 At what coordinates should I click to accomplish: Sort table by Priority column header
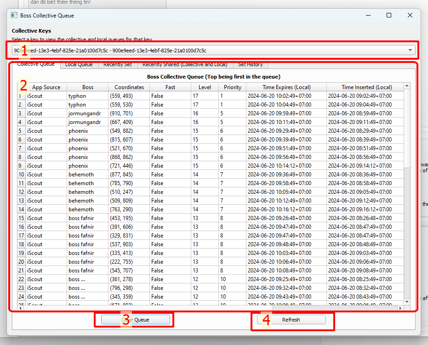coord(232,87)
